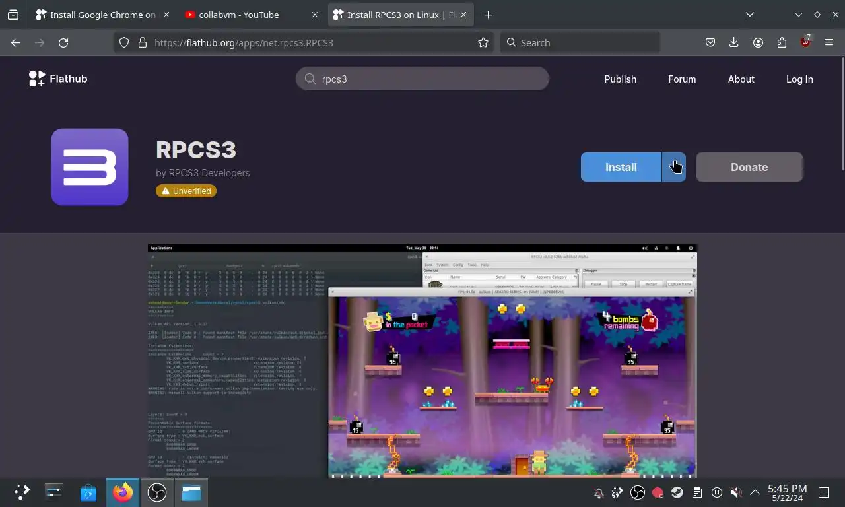Open the Forum link
This screenshot has width=845, height=507.
[682, 79]
